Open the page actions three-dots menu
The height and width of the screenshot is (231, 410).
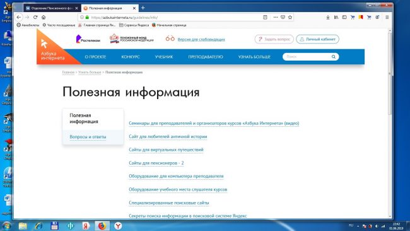(276, 17)
